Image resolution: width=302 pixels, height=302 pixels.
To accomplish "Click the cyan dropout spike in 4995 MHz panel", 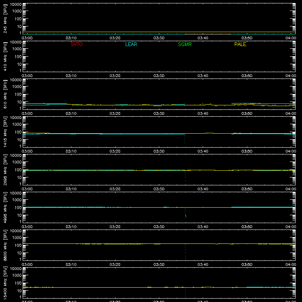I will 186,213.
